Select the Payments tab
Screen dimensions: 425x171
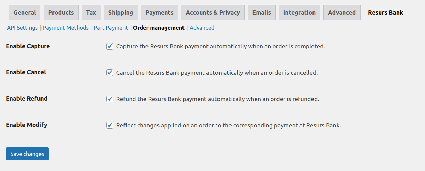pos(160,13)
